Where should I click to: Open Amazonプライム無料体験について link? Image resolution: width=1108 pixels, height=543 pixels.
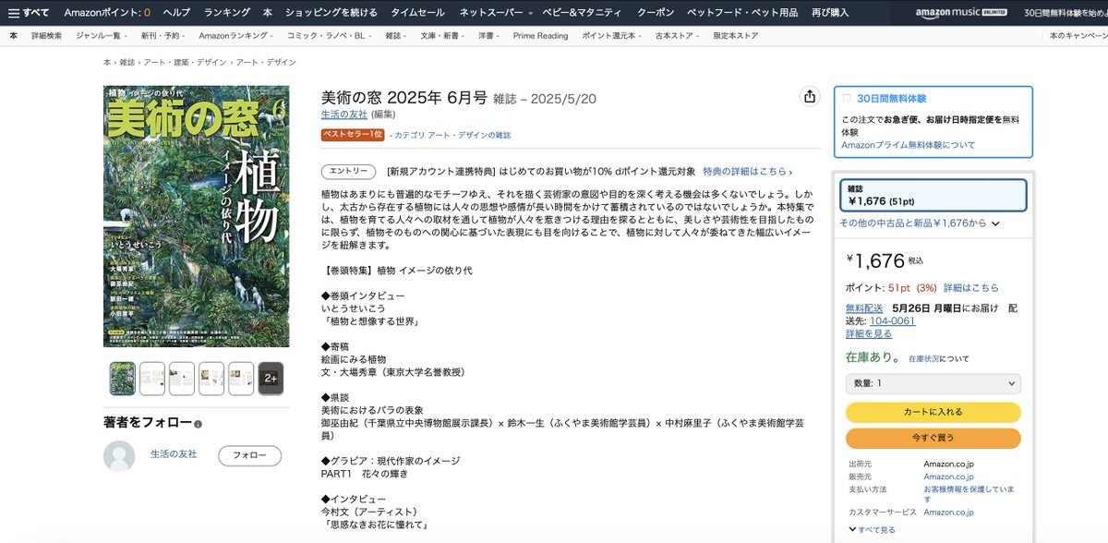coord(908,145)
